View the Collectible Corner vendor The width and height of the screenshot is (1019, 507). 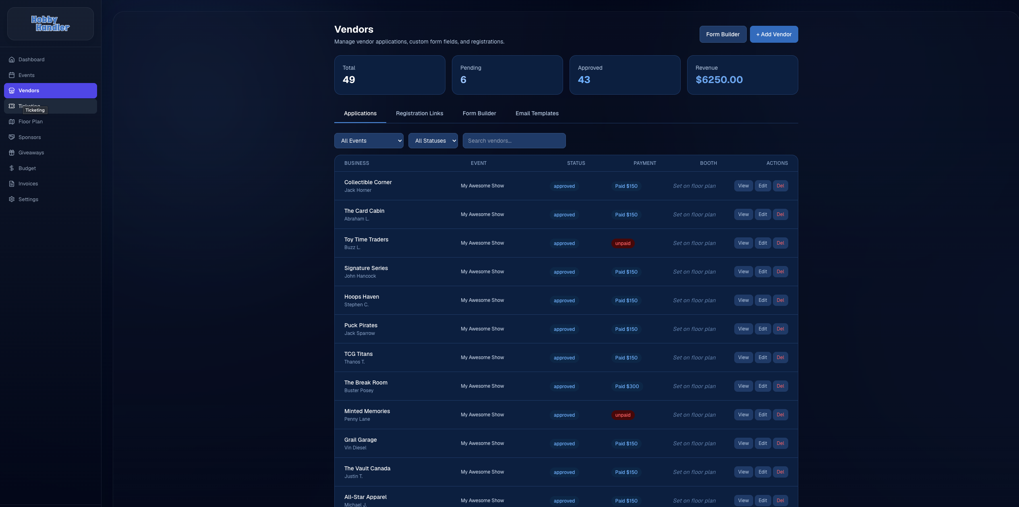point(743,186)
